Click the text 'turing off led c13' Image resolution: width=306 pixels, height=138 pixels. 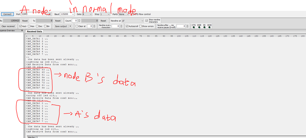(40, 95)
